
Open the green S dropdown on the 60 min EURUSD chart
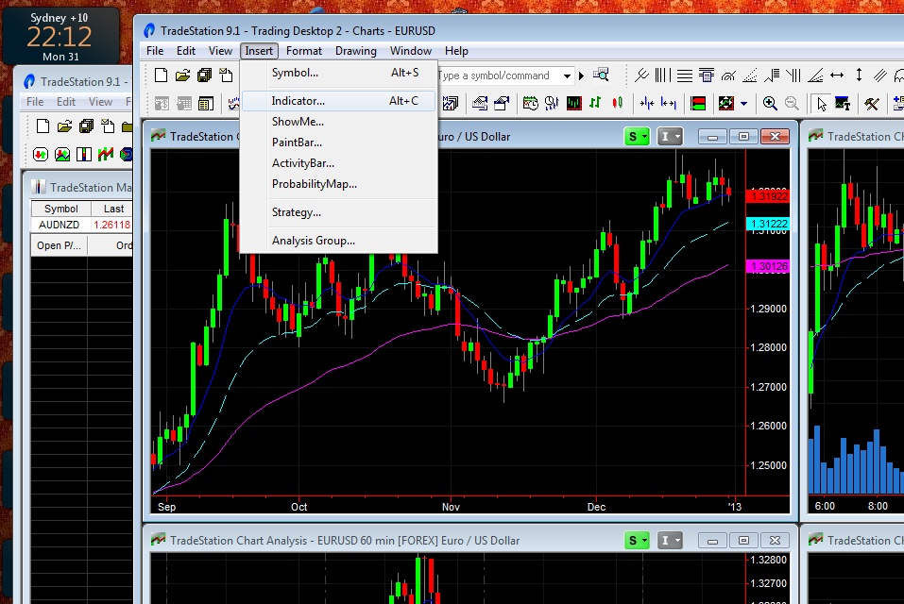[637, 541]
